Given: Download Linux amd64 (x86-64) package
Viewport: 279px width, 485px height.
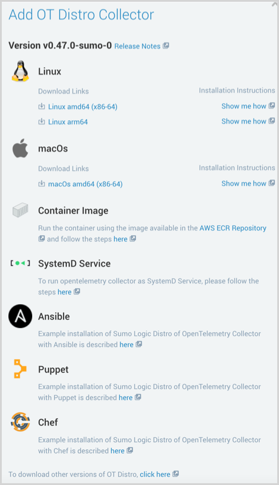Looking at the screenshot, I should (x=83, y=107).
